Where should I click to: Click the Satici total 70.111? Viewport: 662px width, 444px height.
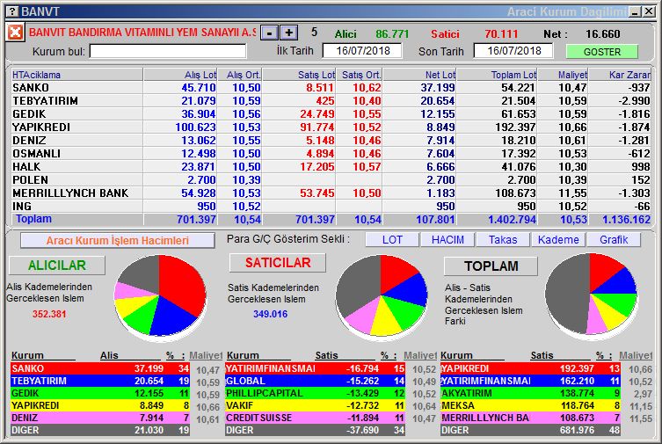point(501,33)
